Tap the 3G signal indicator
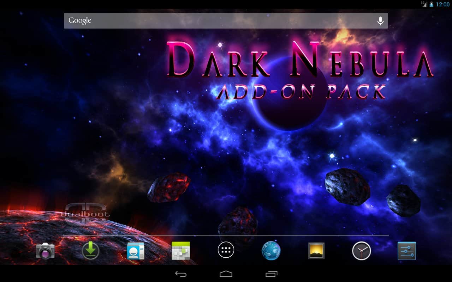This screenshot has width=452, height=282. pyautogui.click(x=424, y=4)
